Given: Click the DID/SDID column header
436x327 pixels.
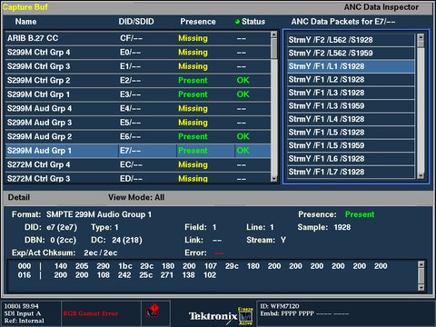Looking at the screenshot, I should pyautogui.click(x=136, y=22).
